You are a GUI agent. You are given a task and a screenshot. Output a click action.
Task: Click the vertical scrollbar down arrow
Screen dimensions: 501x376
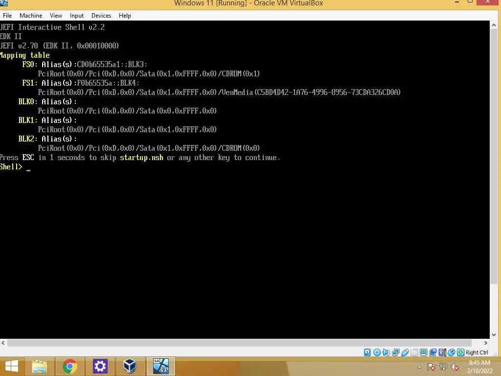pyautogui.click(x=494, y=335)
